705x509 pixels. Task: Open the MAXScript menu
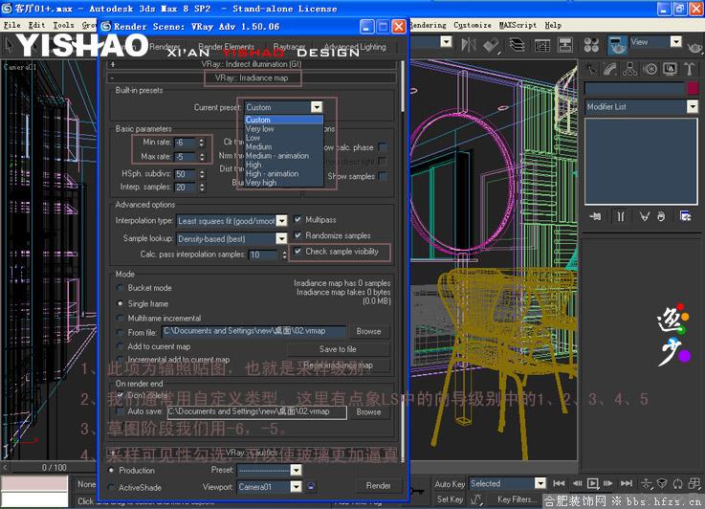click(x=518, y=25)
